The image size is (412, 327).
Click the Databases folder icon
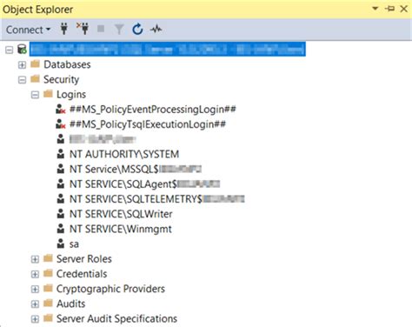tap(35, 63)
